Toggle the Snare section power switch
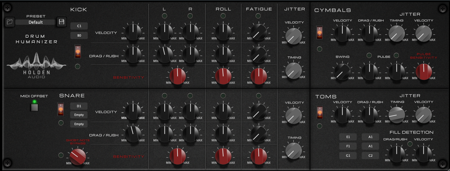This screenshot has width=450, height=171. 61,109
